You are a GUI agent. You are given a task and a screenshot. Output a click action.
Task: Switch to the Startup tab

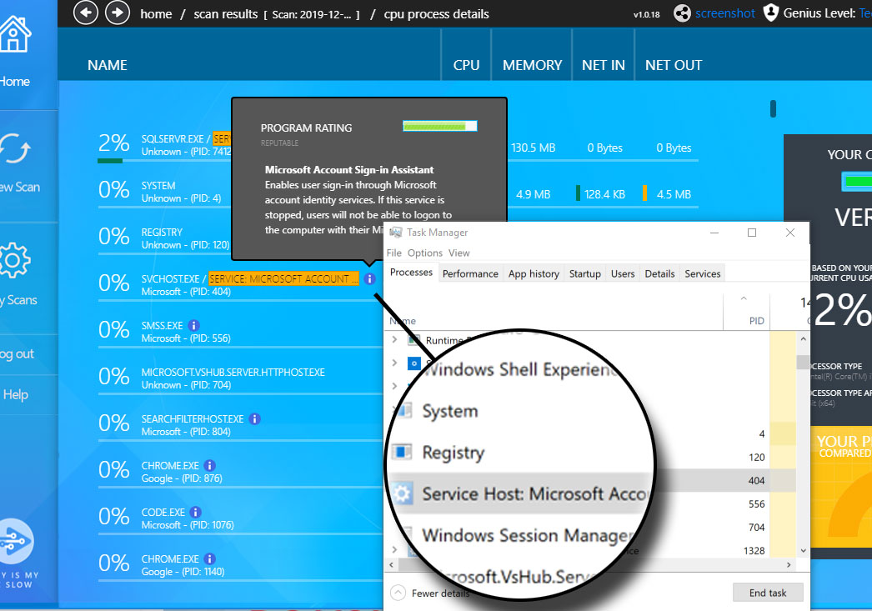585,273
